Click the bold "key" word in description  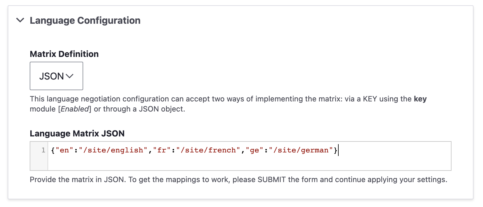421,99
